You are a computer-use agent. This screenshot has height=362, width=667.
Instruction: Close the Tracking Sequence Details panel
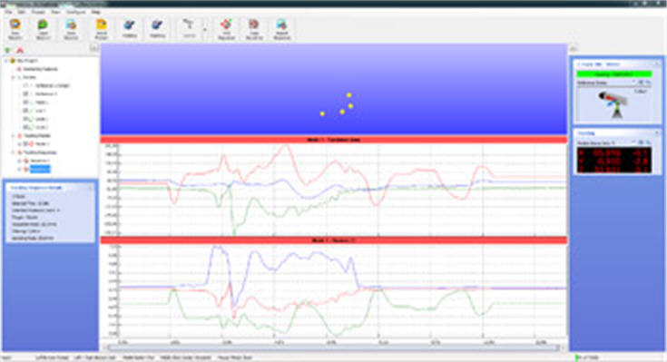tap(91, 188)
